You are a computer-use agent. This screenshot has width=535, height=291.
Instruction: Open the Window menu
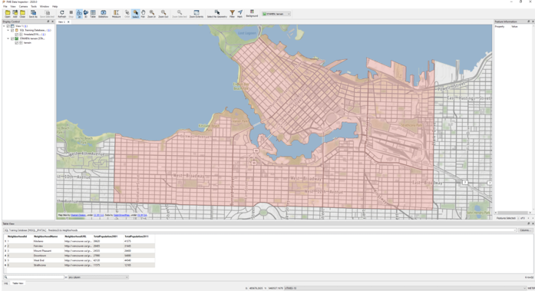pyautogui.click(x=45, y=6)
